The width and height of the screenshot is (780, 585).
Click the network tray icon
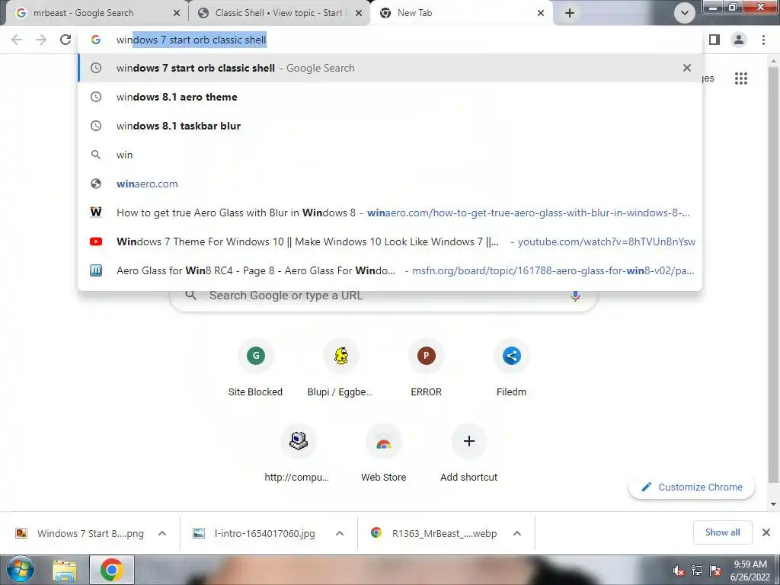[x=697, y=571]
